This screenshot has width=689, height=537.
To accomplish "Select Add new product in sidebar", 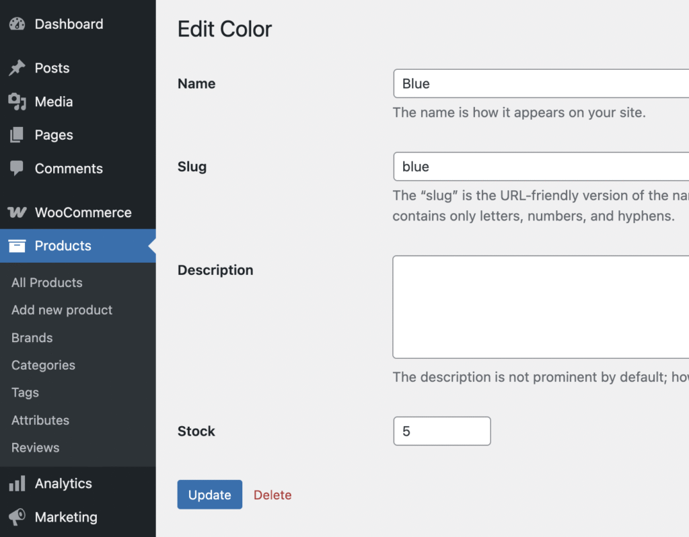I will tap(62, 310).
